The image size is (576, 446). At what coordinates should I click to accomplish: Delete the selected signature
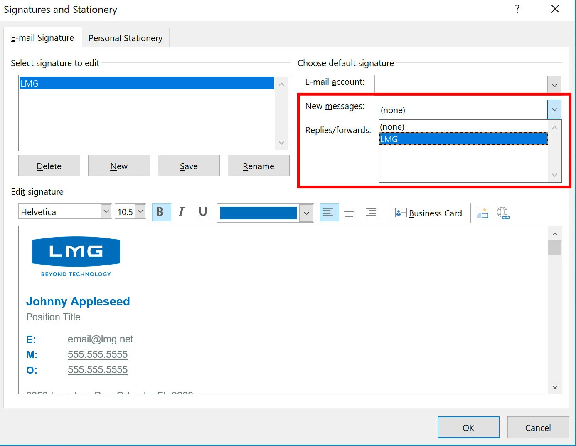(x=49, y=166)
